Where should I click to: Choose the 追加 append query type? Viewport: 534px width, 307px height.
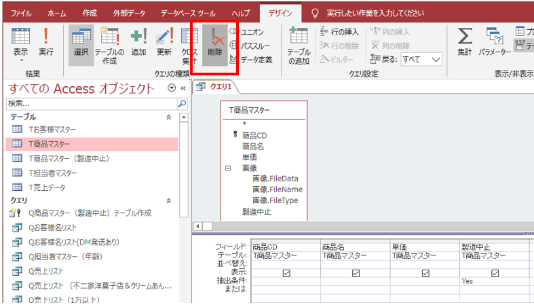(138, 41)
